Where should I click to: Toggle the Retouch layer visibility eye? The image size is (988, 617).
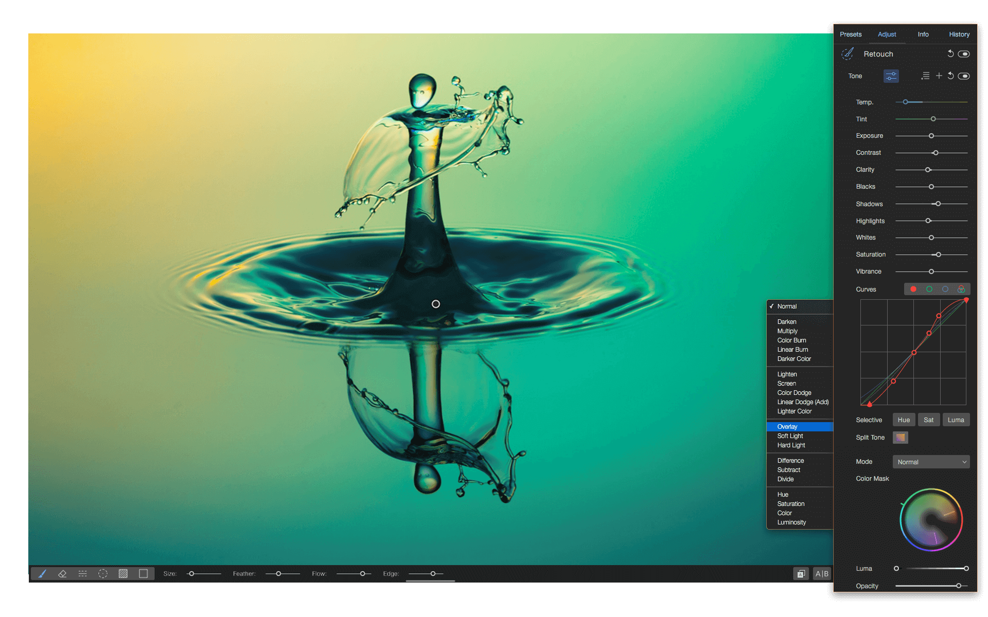[x=964, y=53]
